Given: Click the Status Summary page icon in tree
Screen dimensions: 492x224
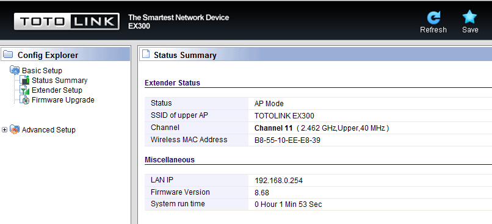Looking at the screenshot, I should pyautogui.click(x=25, y=81).
